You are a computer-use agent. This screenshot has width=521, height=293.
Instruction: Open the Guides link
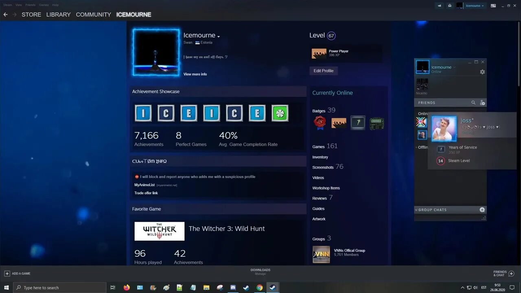(318, 209)
